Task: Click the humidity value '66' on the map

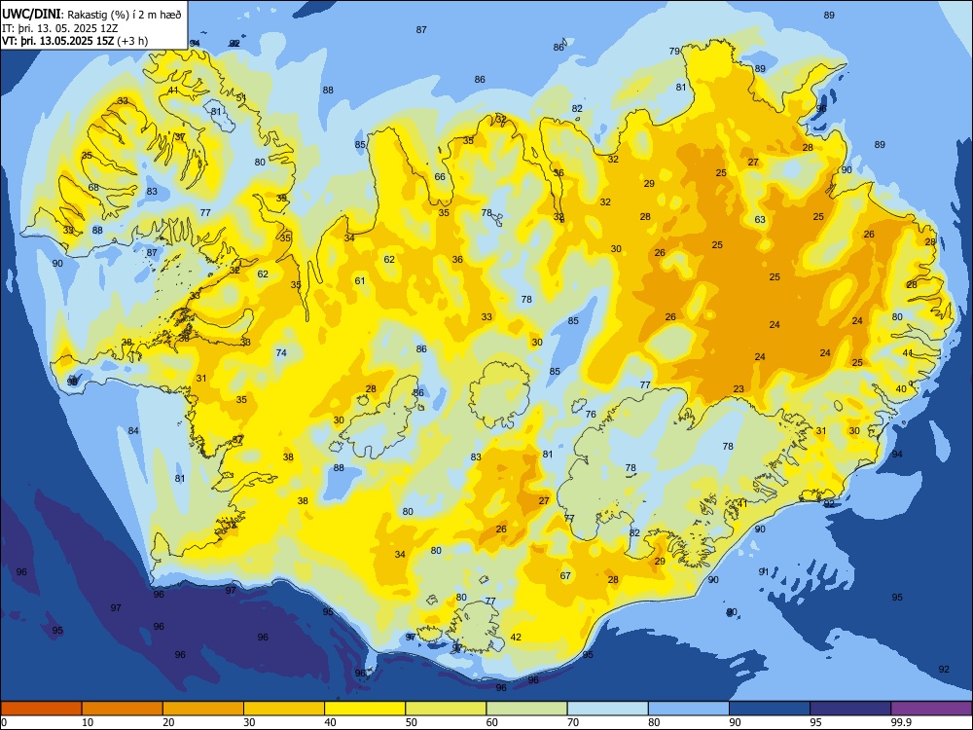Action: 440,177
